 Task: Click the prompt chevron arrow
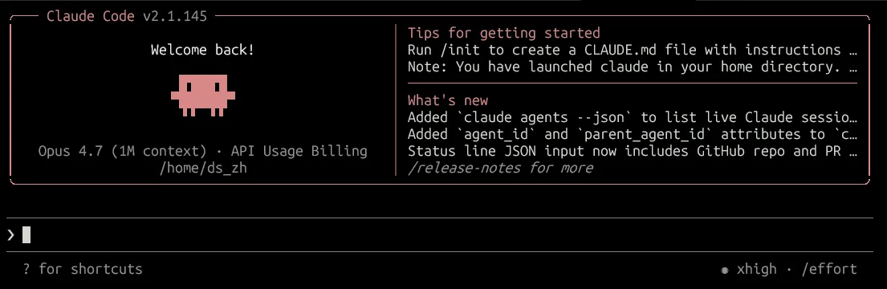coord(10,234)
